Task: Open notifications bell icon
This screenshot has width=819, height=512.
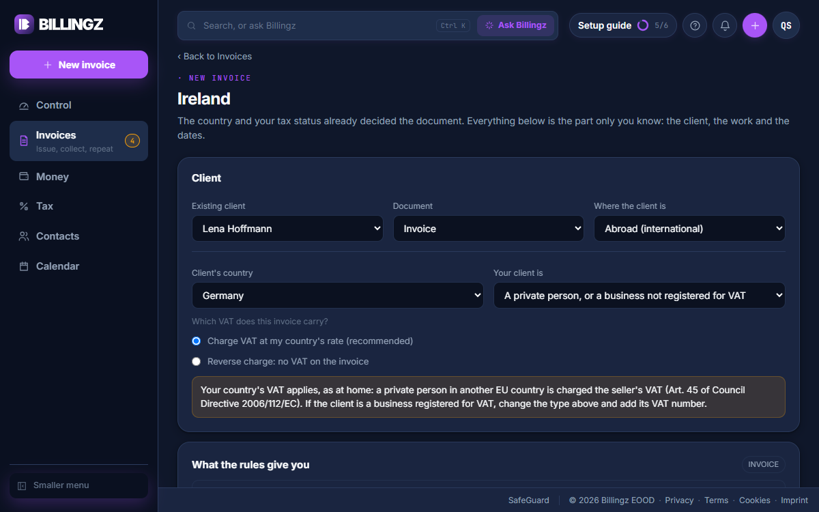Action: pos(725,25)
